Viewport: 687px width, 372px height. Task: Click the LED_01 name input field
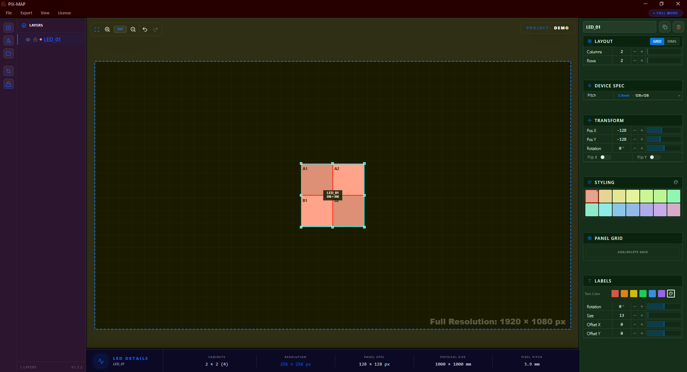pos(619,27)
